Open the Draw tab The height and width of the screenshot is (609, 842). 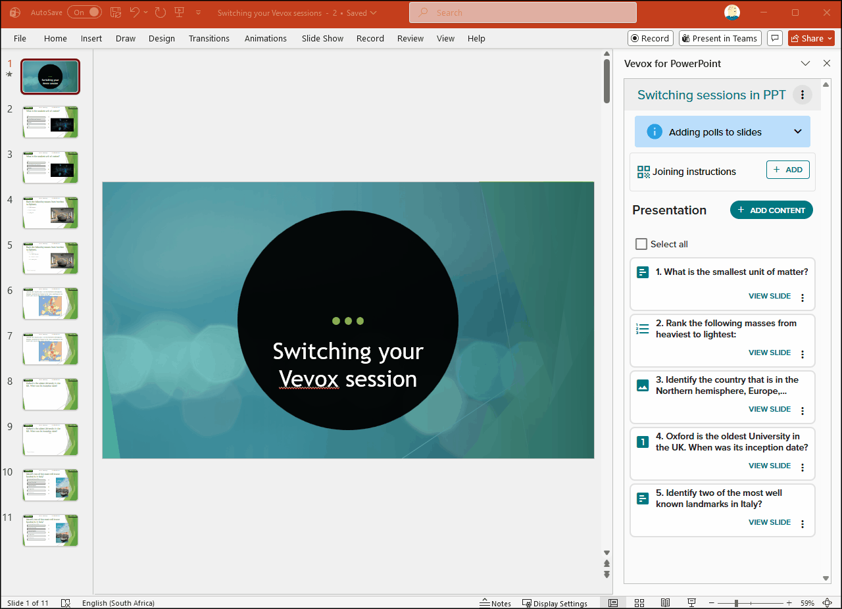pos(126,38)
